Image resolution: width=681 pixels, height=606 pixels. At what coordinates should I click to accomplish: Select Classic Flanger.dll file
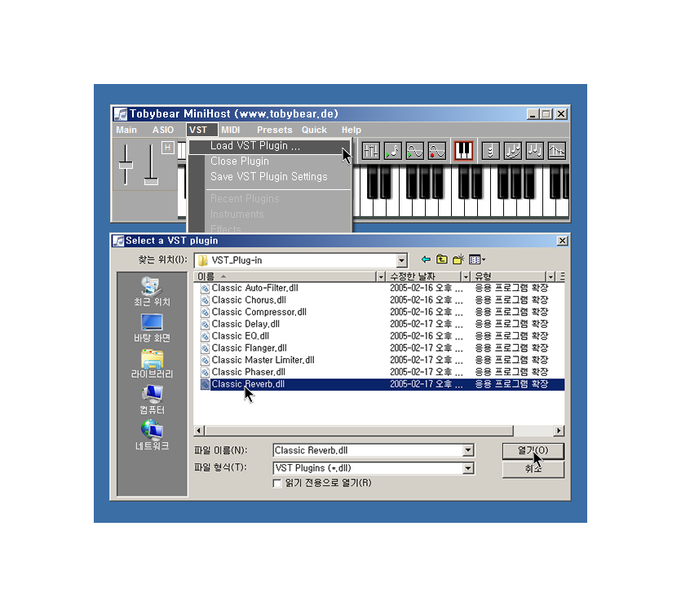(250, 348)
